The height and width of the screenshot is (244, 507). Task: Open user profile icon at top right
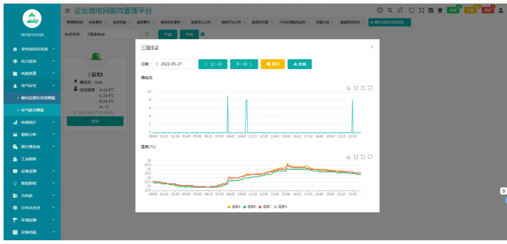click(x=500, y=11)
